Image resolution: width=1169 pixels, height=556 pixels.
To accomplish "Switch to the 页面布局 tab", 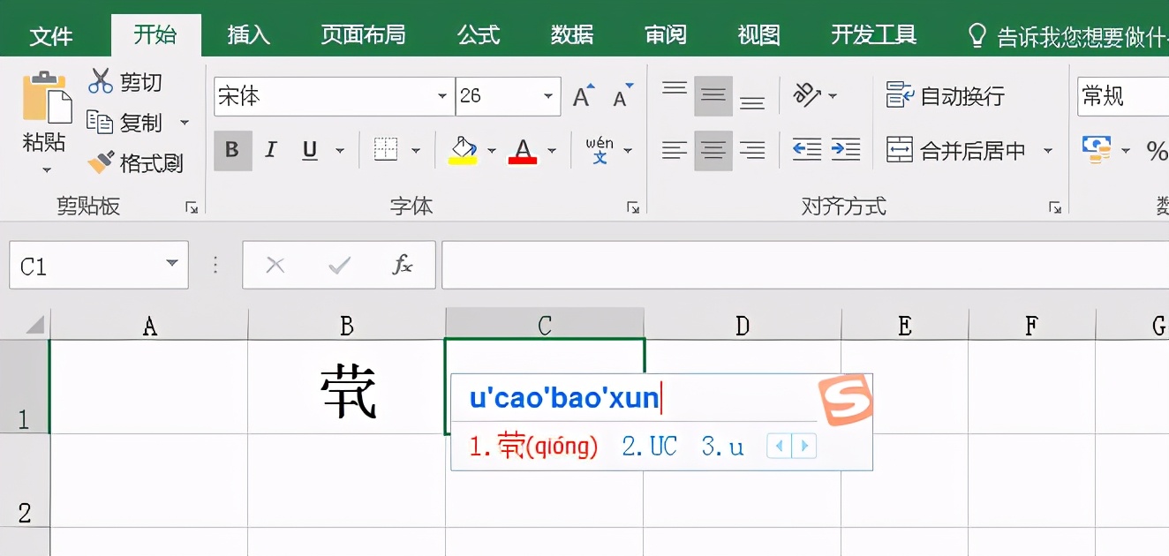I will tap(363, 35).
